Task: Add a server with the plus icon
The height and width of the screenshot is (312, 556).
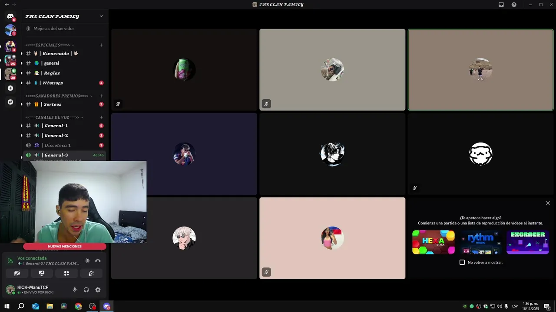Action: click(x=10, y=88)
